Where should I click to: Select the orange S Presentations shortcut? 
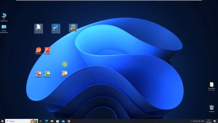64,74
